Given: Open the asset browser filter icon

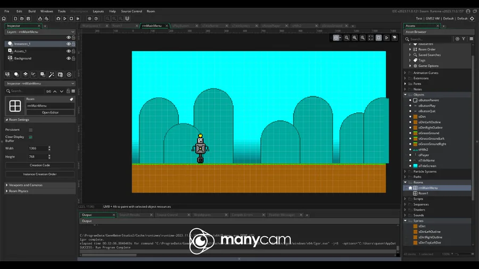Looking at the screenshot, I should point(464,39).
